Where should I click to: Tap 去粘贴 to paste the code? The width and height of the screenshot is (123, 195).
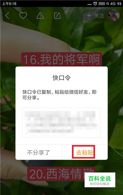[x=85, y=152]
